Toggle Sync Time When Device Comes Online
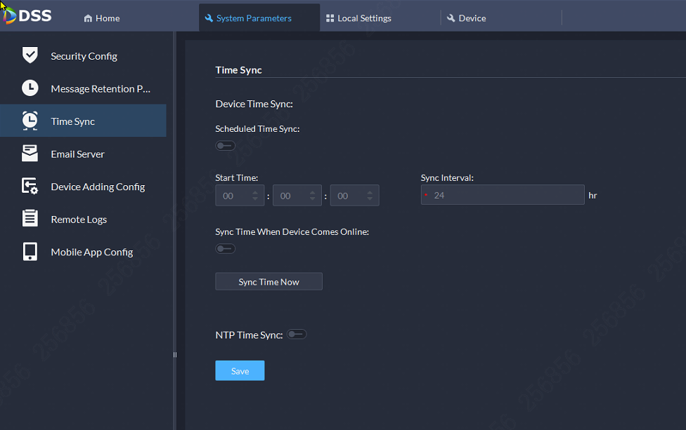 (226, 249)
